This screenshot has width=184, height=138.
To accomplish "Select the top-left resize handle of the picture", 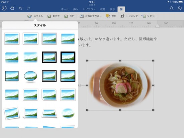I will [87, 60].
